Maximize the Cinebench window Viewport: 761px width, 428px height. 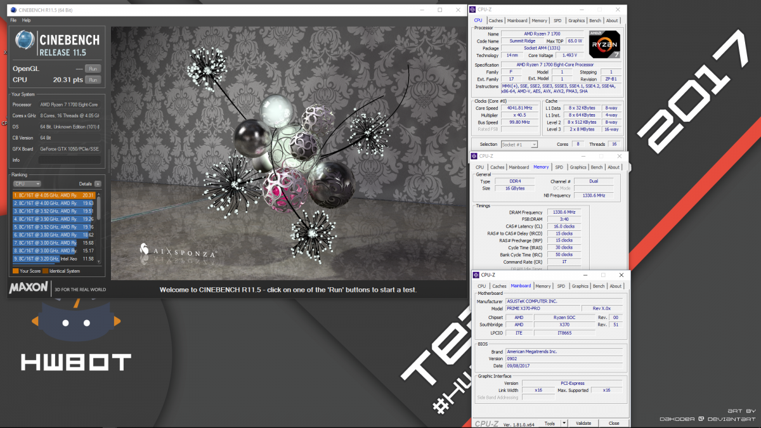(x=440, y=10)
